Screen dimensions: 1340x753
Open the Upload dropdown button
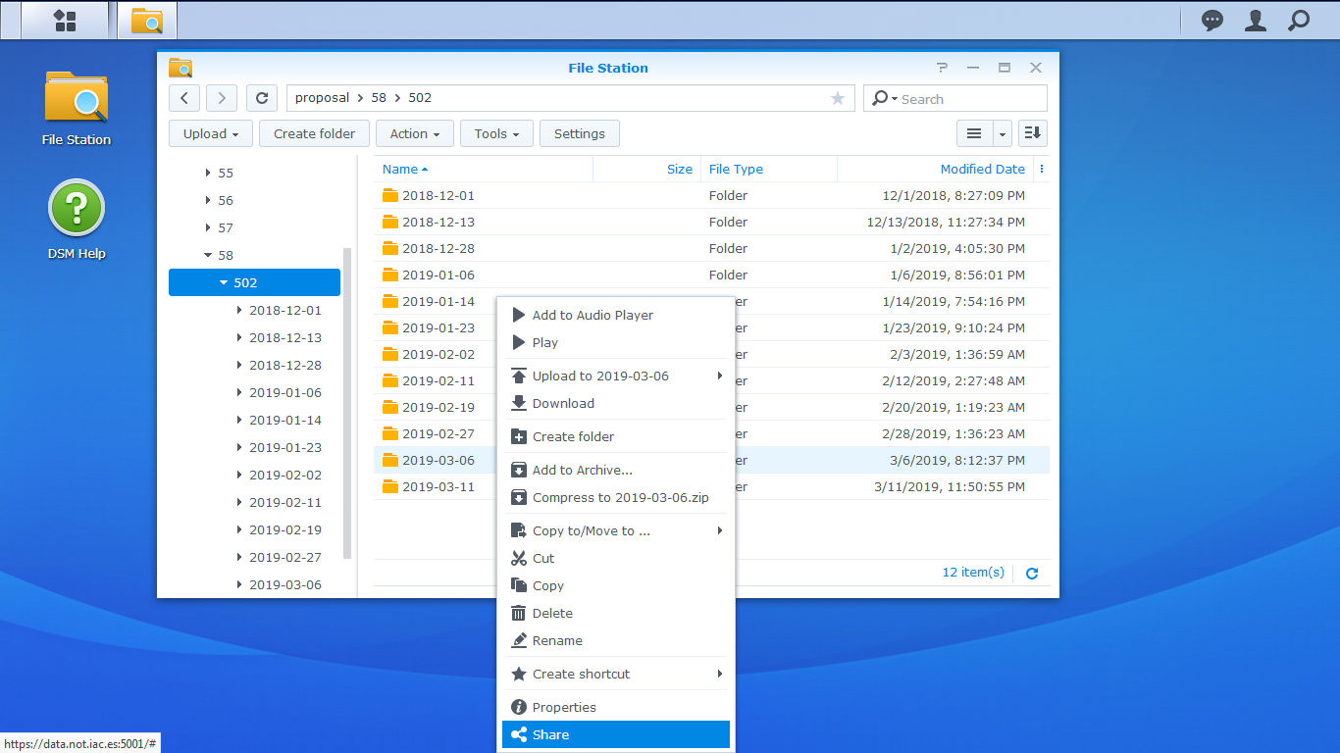pos(211,134)
